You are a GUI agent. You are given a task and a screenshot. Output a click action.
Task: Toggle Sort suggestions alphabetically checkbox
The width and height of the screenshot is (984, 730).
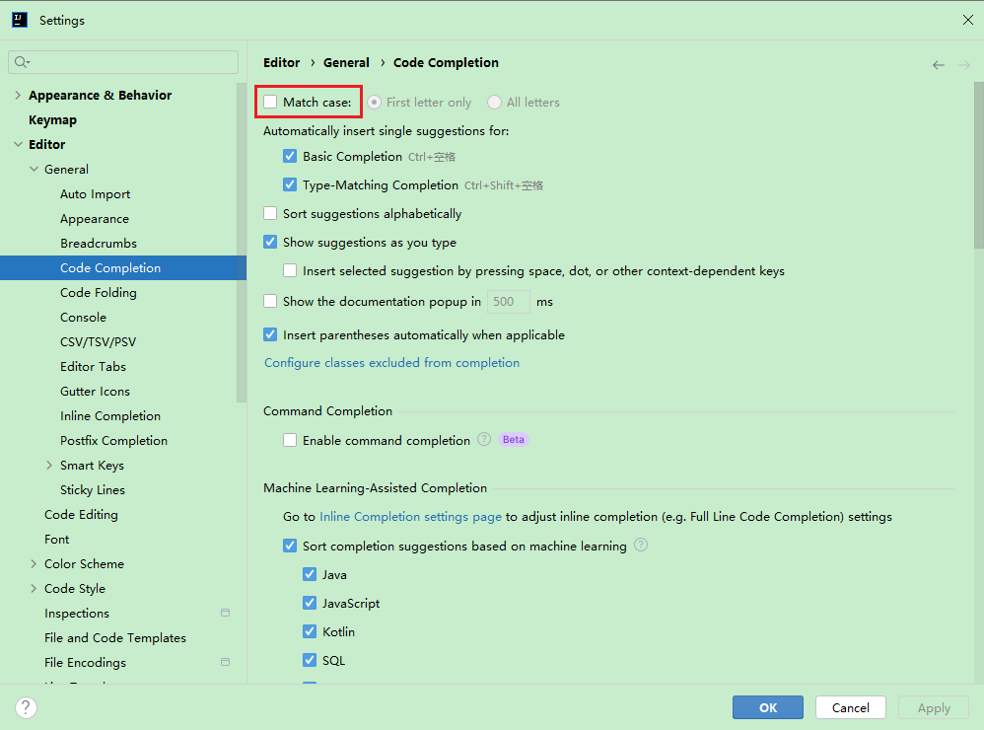(x=271, y=213)
